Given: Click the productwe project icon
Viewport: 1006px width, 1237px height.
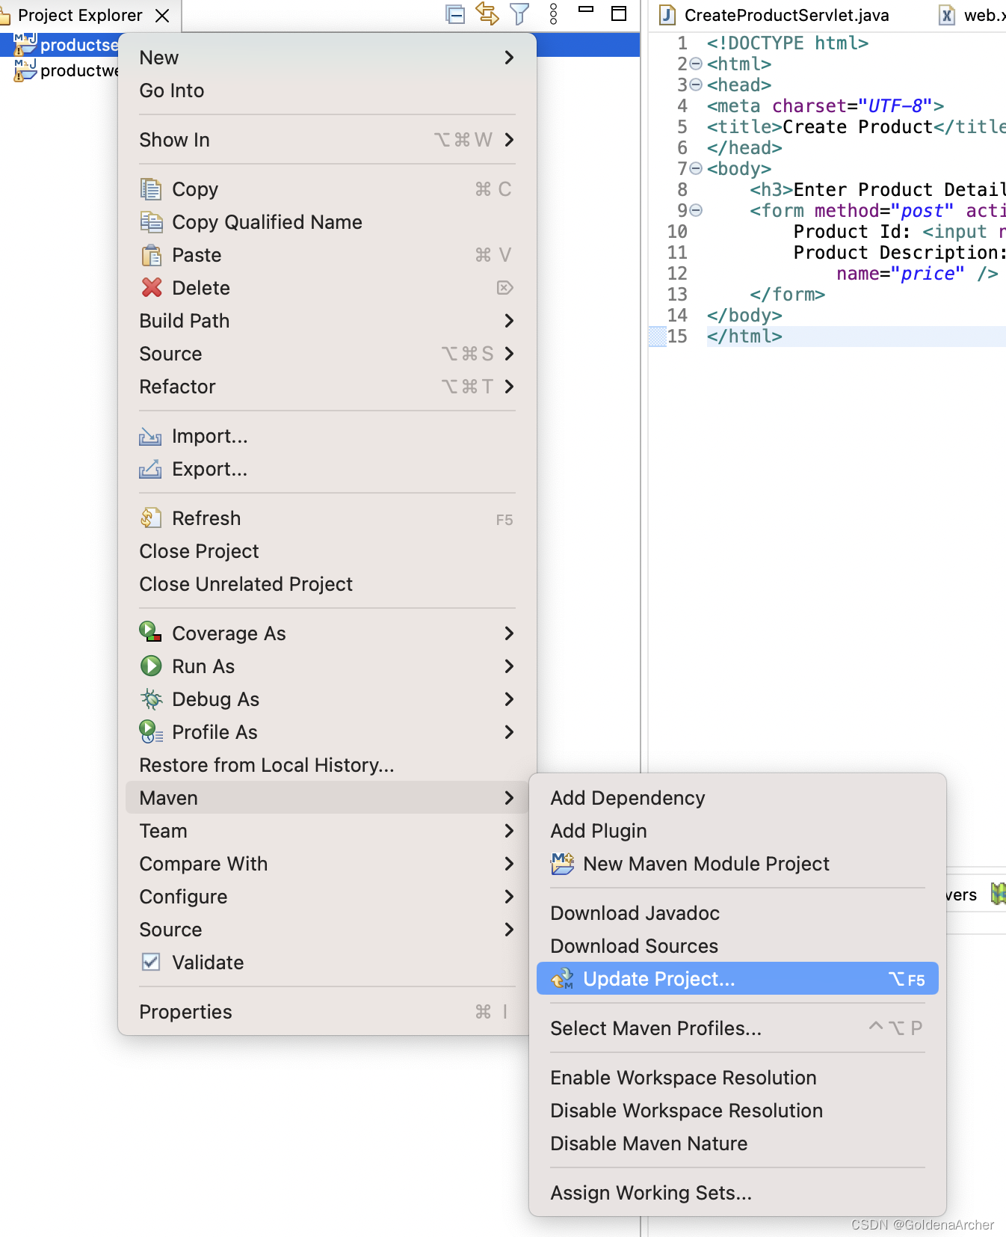Looking at the screenshot, I should (25, 70).
